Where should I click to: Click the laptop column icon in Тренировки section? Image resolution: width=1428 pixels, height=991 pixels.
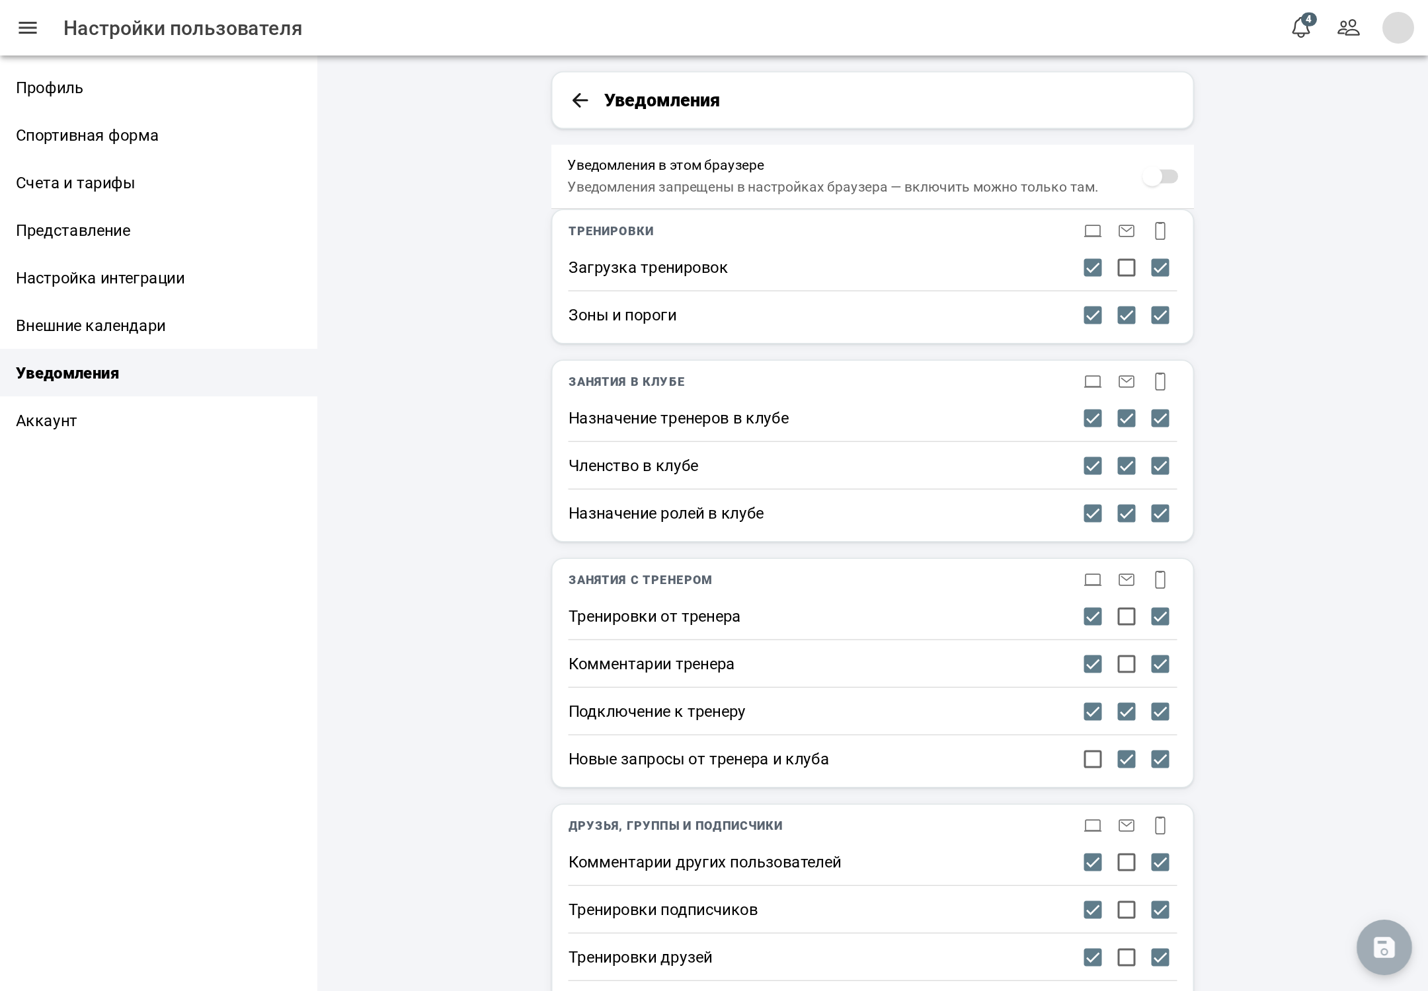[1093, 231]
